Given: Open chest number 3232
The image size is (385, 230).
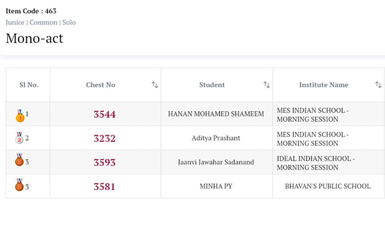Looking at the screenshot, I should click(x=105, y=138).
